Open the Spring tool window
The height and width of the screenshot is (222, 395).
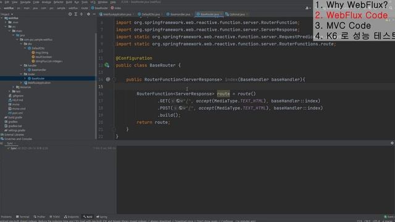(102, 216)
